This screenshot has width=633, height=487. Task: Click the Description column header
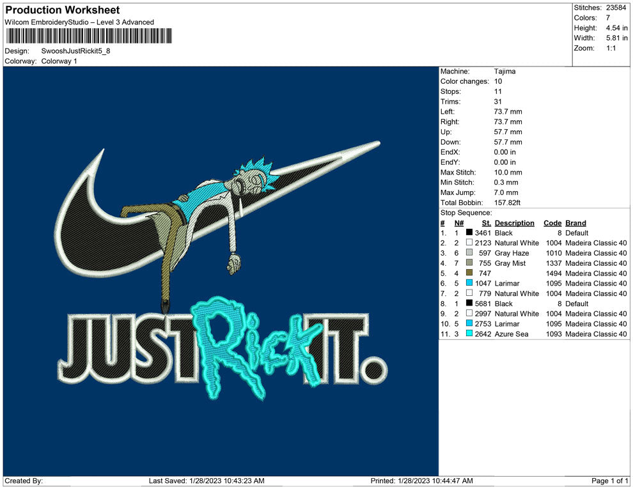pyautogui.click(x=514, y=223)
